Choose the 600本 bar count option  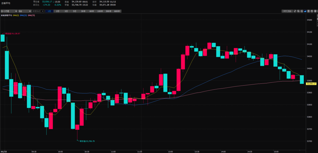tap(117, 11)
